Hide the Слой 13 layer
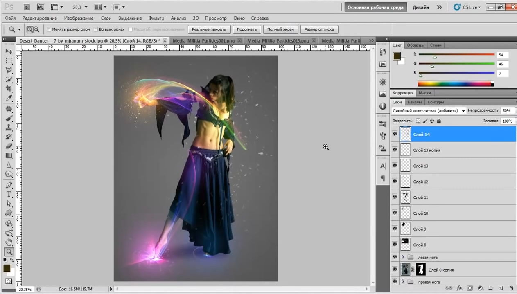The image size is (517, 294). pyautogui.click(x=395, y=166)
